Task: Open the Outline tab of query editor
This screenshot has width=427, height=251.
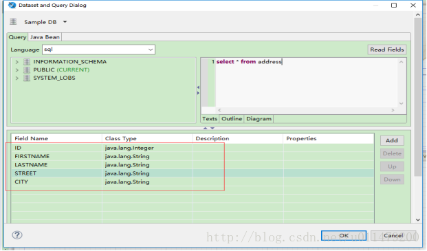Action: coord(232,119)
